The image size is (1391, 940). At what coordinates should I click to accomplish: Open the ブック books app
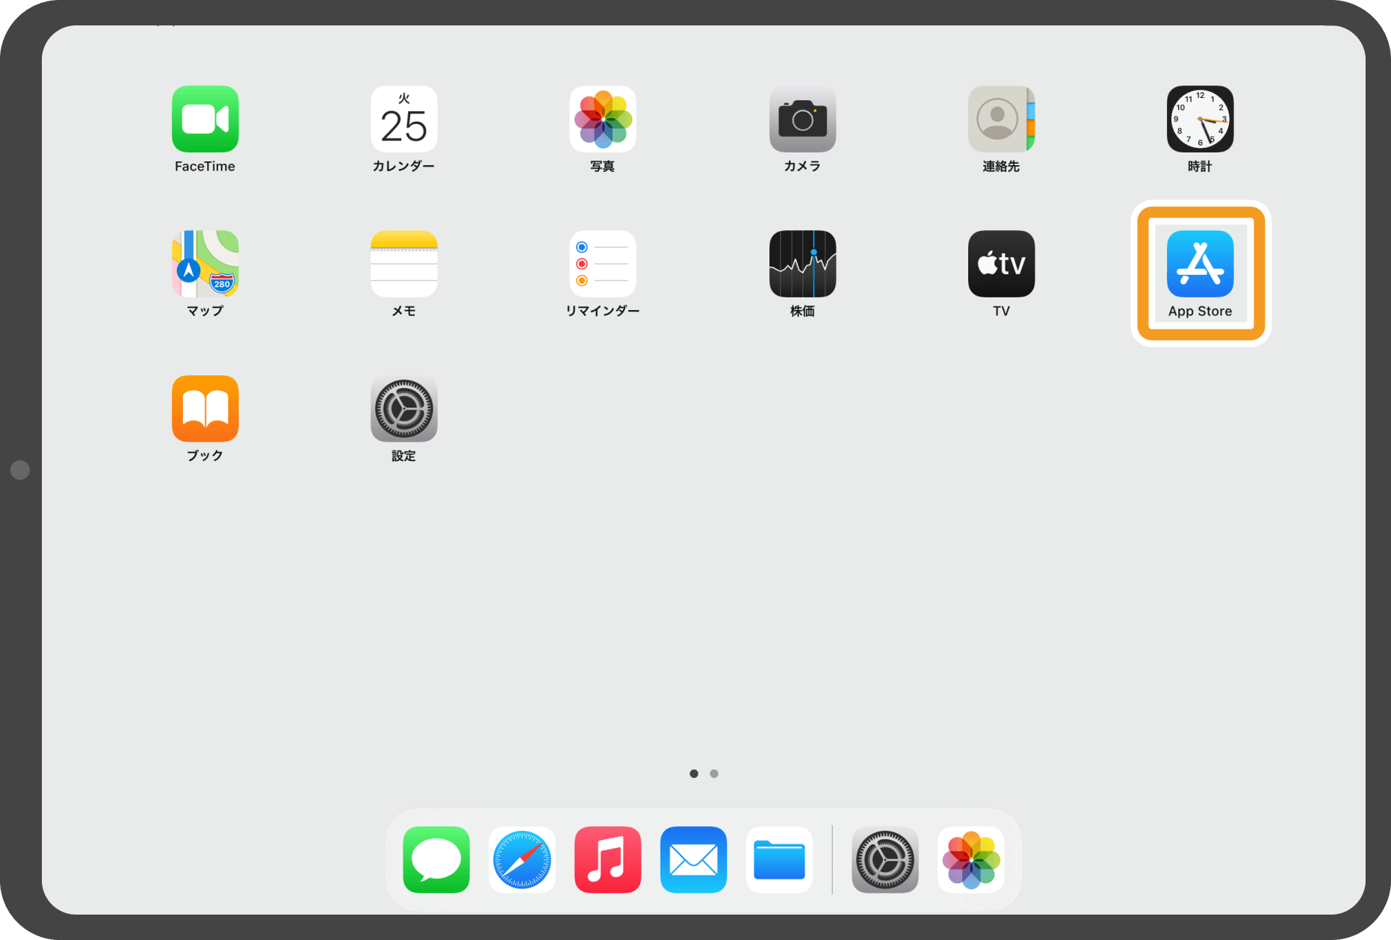click(x=205, y=409)
